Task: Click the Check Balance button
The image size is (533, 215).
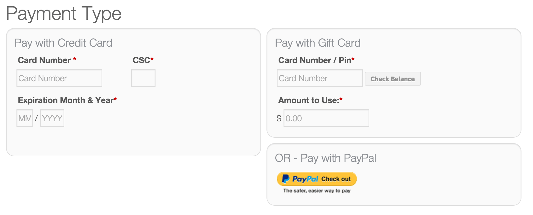Action: 393,79
